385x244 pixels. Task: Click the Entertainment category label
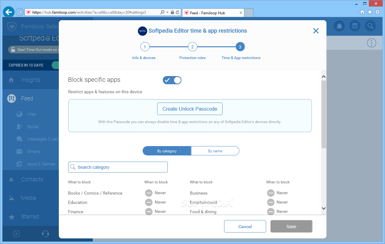point(204,202)
